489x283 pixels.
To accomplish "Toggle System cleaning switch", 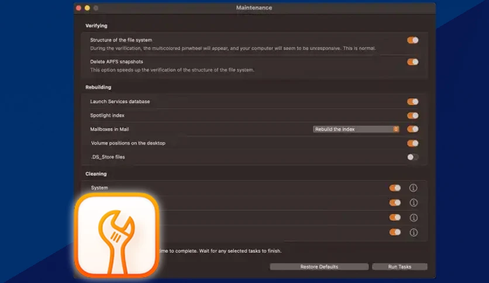I will point(395,188).
